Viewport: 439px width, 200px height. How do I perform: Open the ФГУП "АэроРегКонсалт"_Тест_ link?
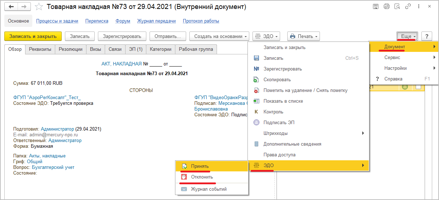coord(47,97)
